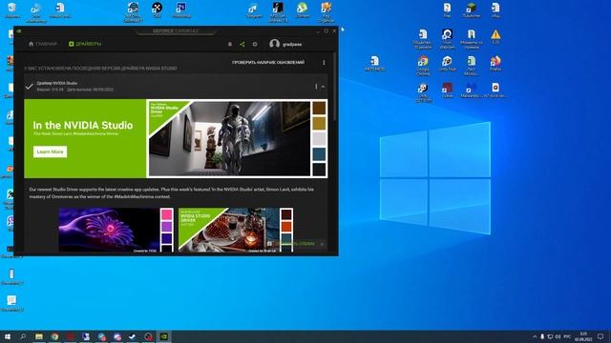This screenshot has height=343, width=611.
Task: Open the Windows Start menu
Action: pyautogui.click(x=8, y=336)
